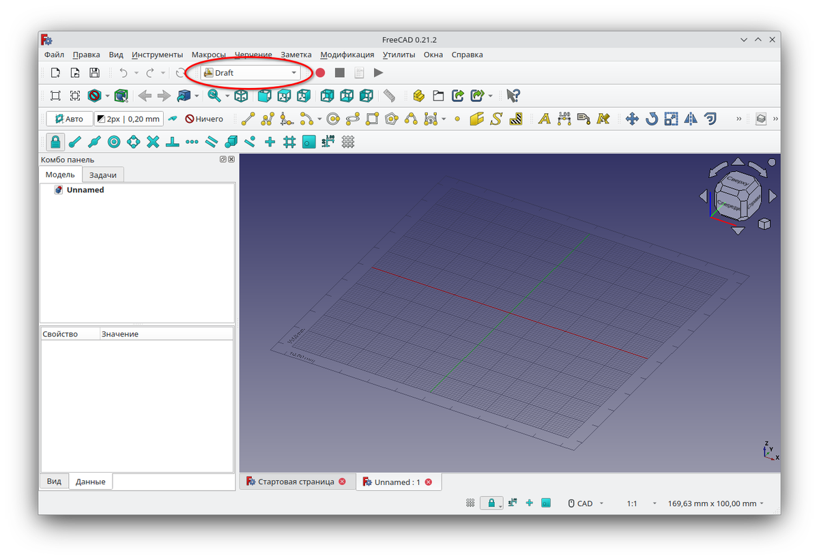Screen dimensions: 819x560
Task: Click the Ничего construction group button
Action: click(204, 119)
